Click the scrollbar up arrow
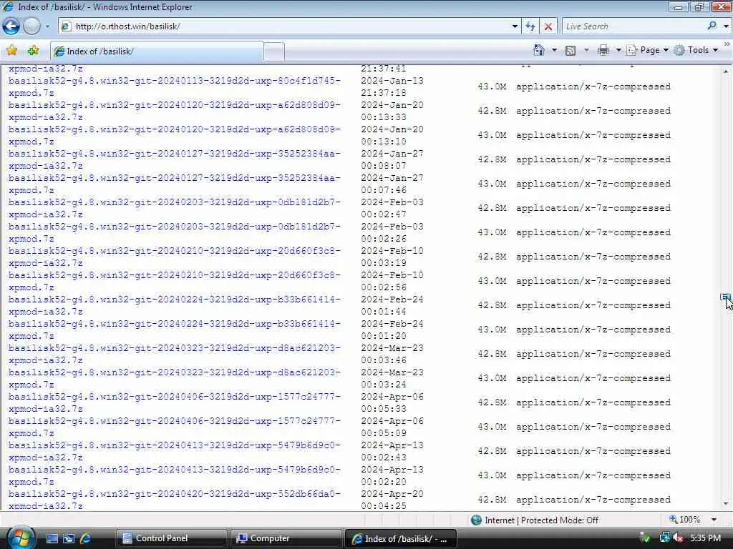The height and width of the screenshot is (549, 733). point(726,71)
